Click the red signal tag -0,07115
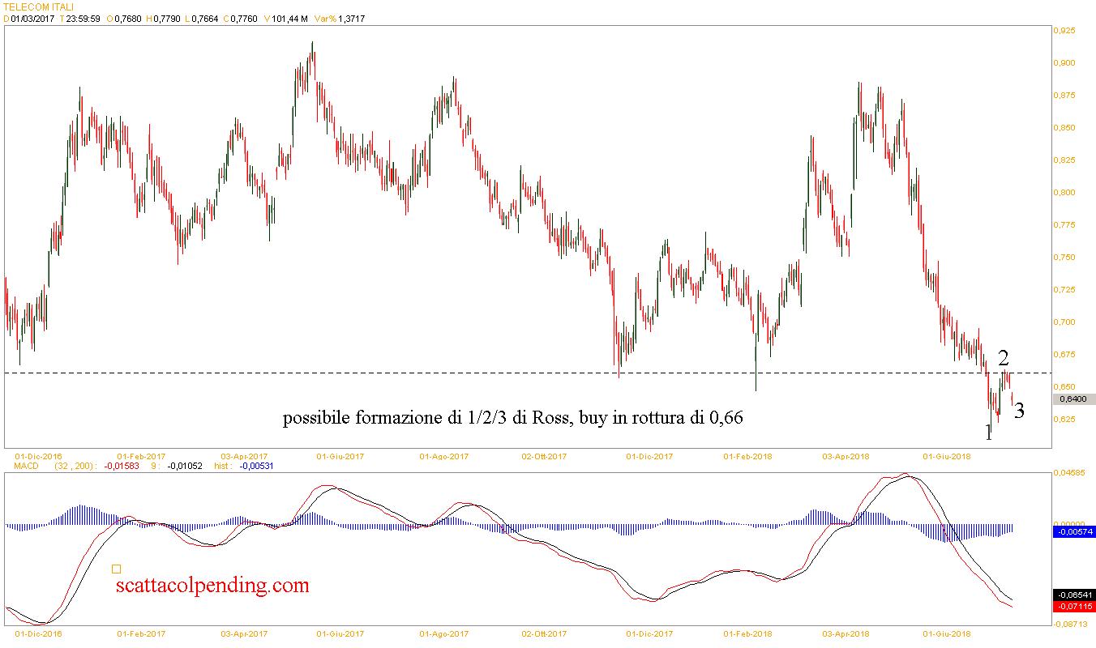Viewport: 1096px width, 648px height. pyautogui.click(x=1073, y=606)
